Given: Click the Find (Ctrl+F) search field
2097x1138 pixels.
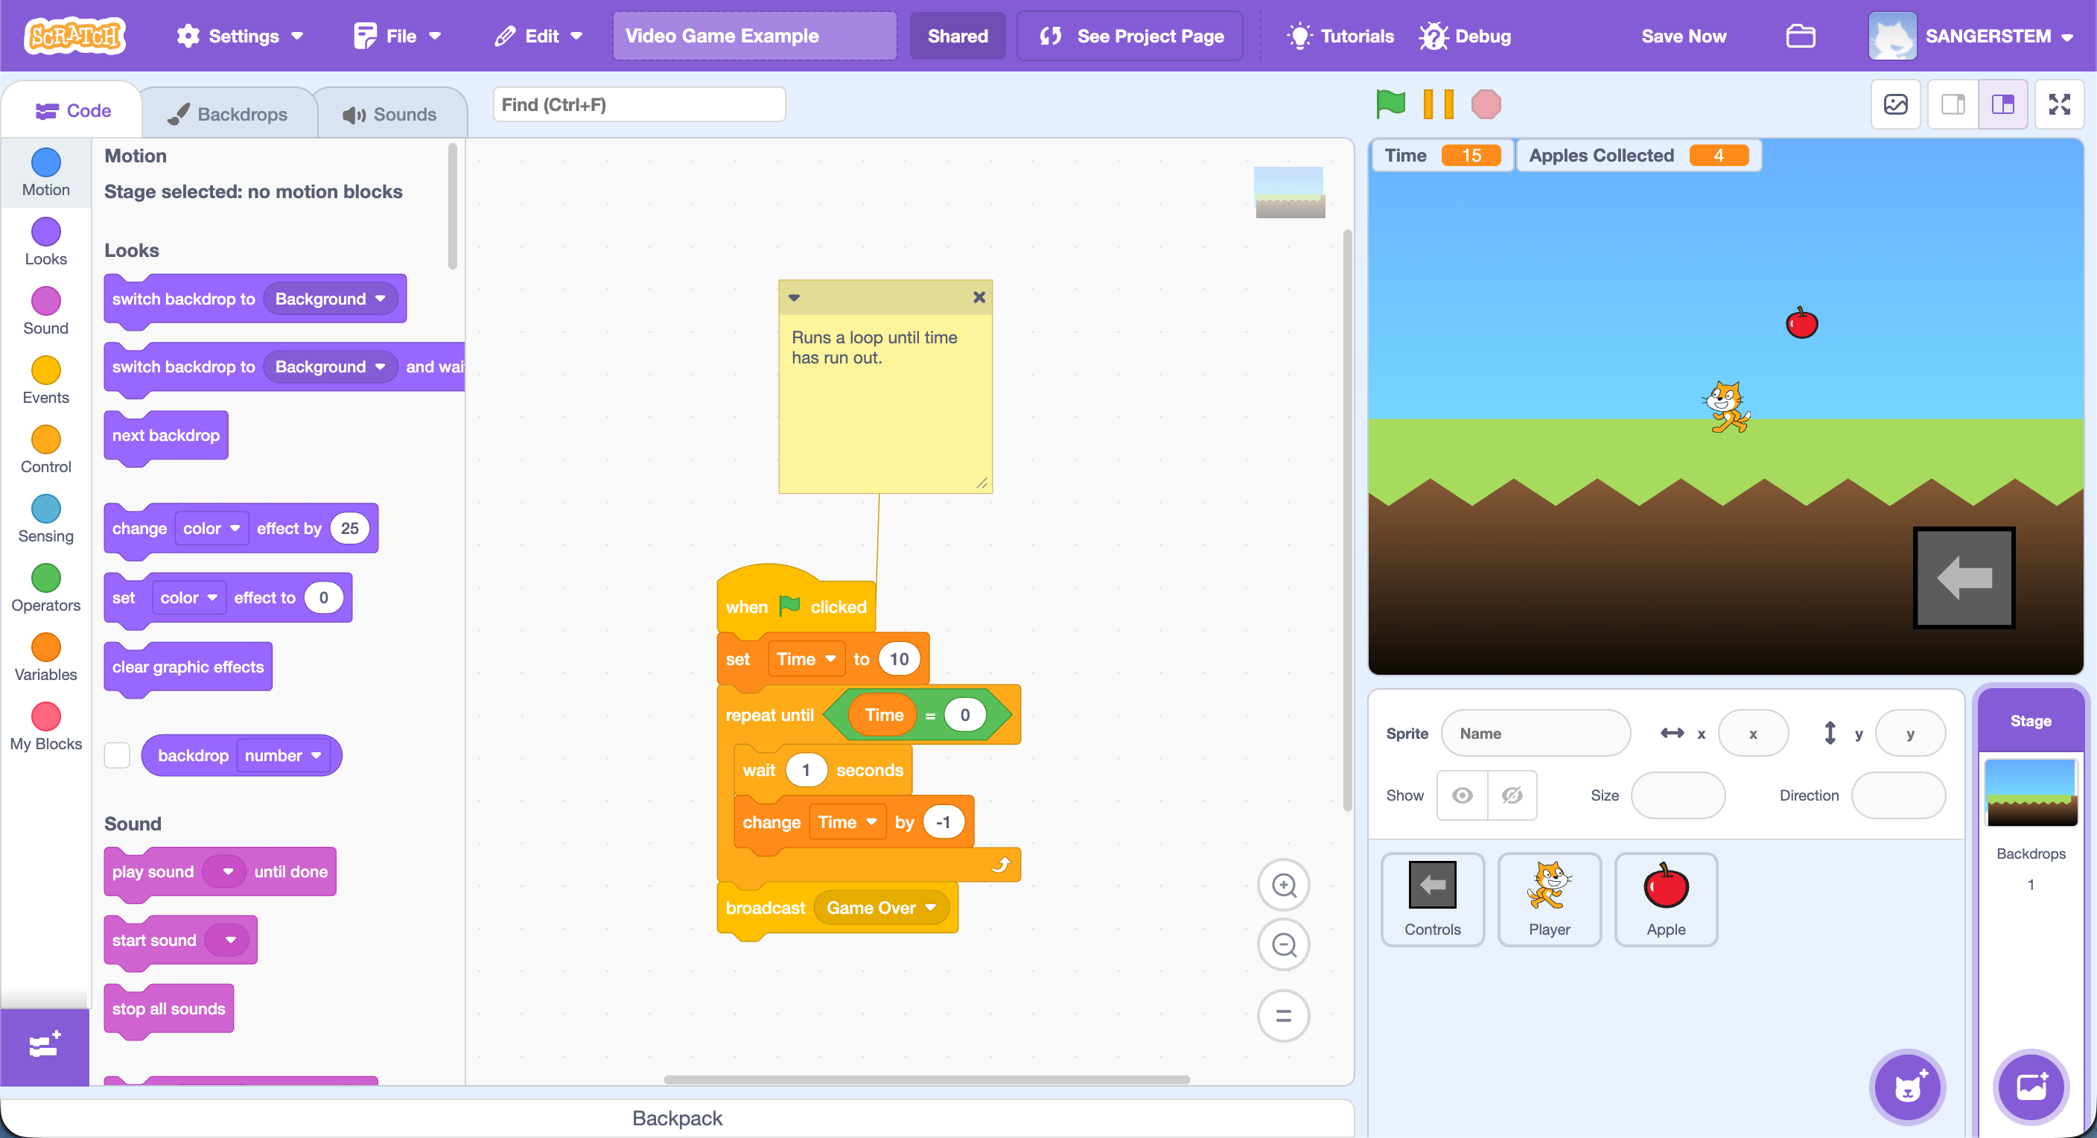Looking at the screenshot, I should click(x=639, y=104).
